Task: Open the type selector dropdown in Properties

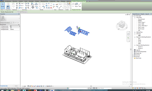Action: point(19,18)
